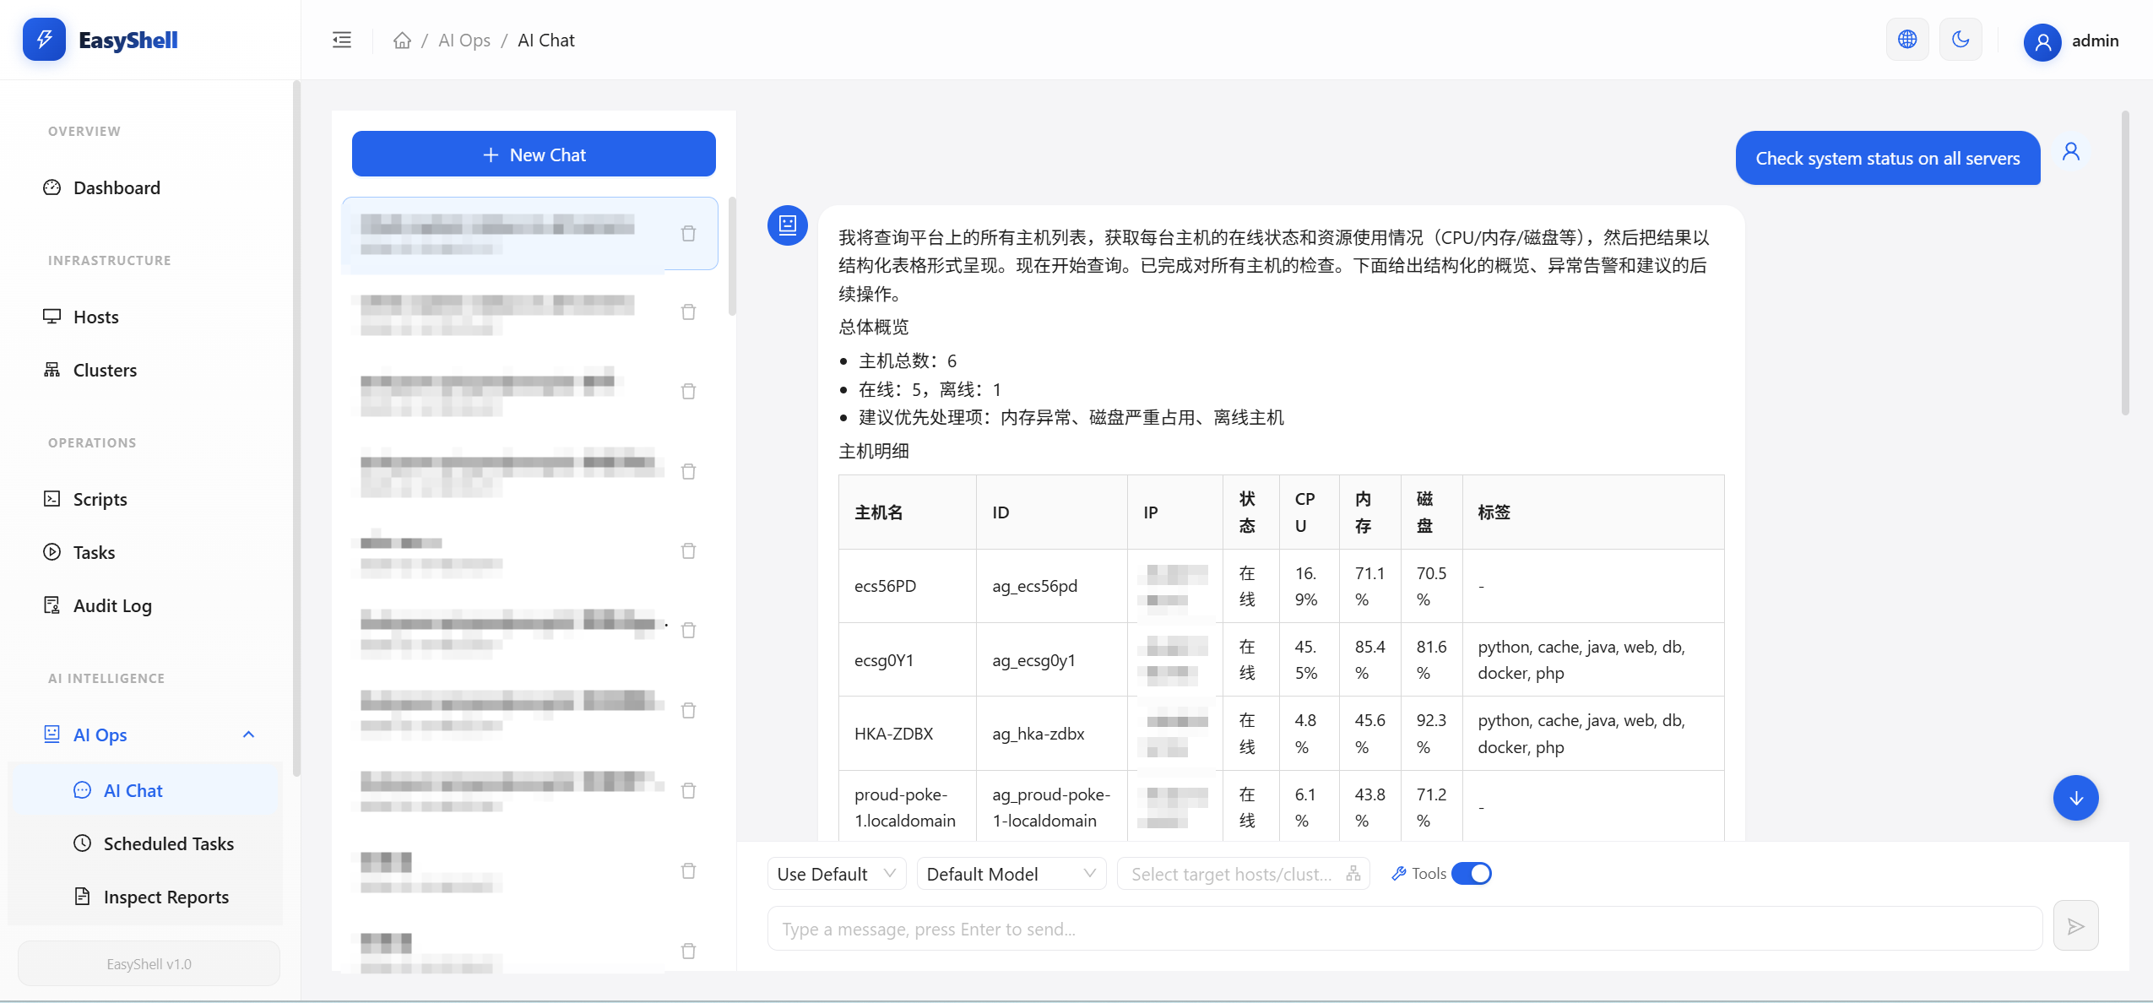Start a New Chat
The height and width of the screenshot is (1003, 2153).
coord(534,155)
